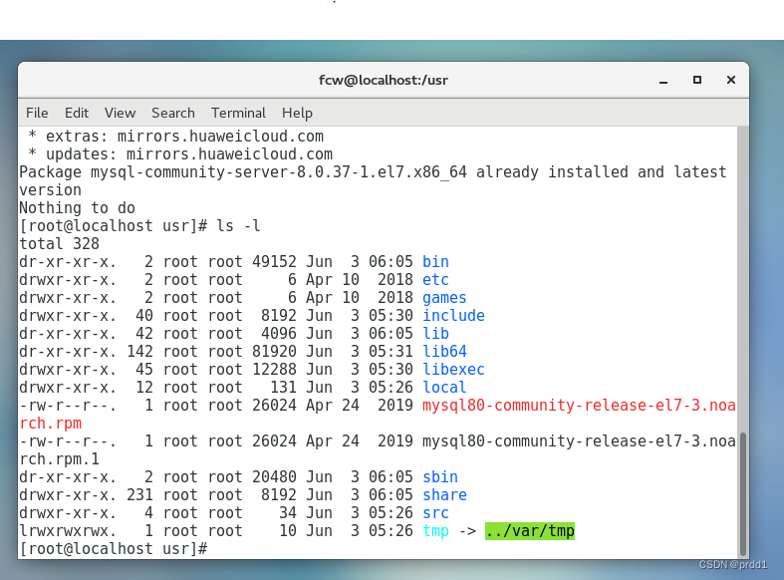
Task: Close the fcw@localhost terminal window
Action: click(x=731, y=80)
